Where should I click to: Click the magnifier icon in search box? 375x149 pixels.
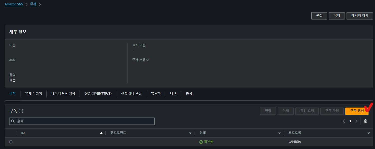[13, 121]
